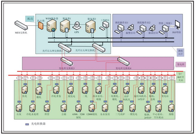
Task: Click the 光电转换器 legend symbol
Action: 27,123
